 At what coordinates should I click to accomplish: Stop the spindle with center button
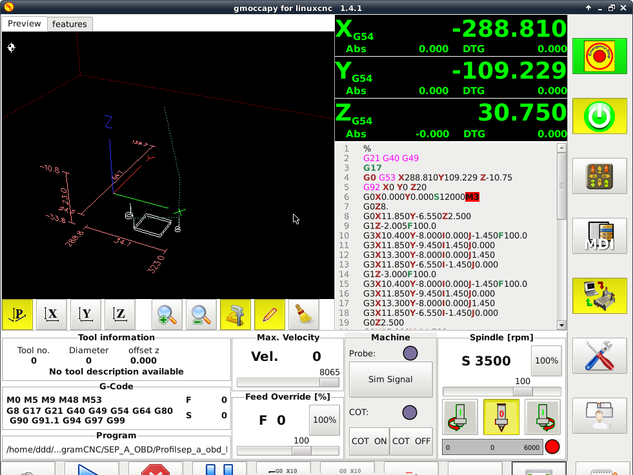click(x=501, y=417)
